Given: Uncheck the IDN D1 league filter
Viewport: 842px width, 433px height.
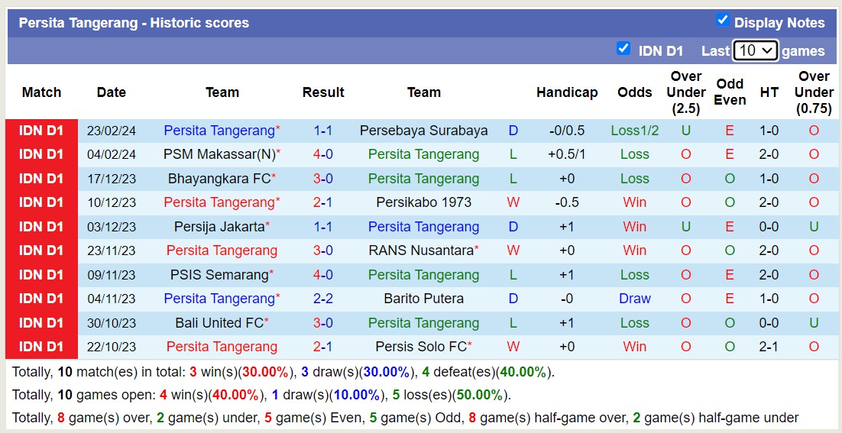Looking at the screenshot, I should [x=623, y=49].
